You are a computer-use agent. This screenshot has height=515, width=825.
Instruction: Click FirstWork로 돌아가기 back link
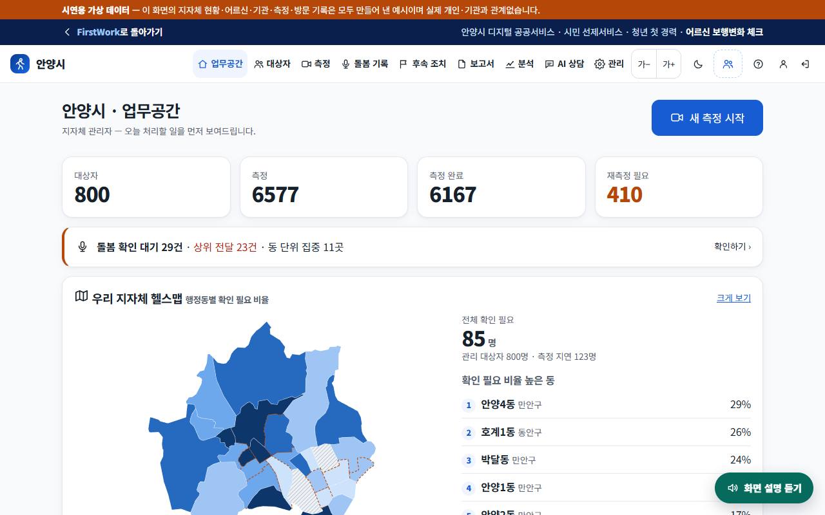[113, 32]
